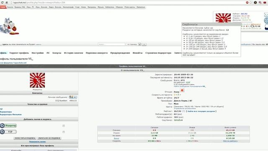The image size is (268, 151).
Task: Open the red adblock extension icon
Action: pos(247,3)
